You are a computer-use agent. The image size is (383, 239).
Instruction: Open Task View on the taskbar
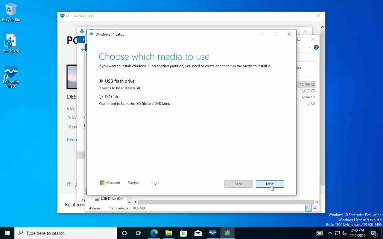pyautogui.click(x=139, y=233)
